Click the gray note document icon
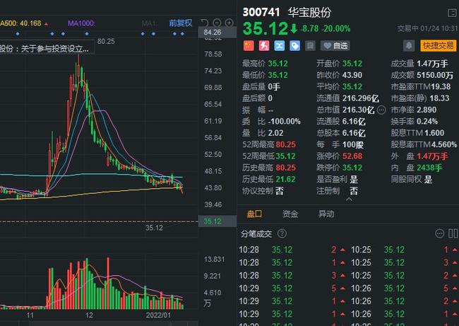 [310, 46]
